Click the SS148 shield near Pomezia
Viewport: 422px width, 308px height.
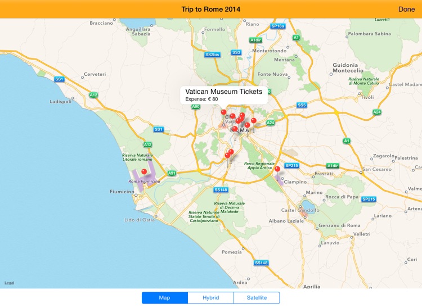[261, 263]
